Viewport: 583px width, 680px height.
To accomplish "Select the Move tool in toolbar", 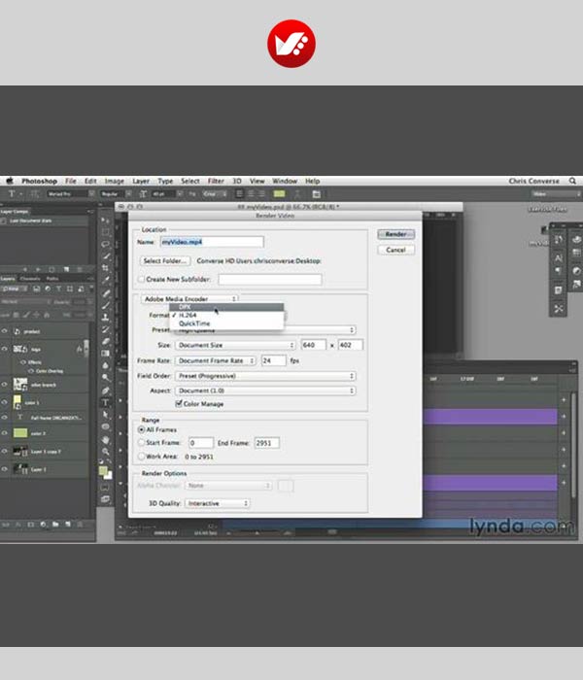I will pyautogui.click(x=105, y=221).
